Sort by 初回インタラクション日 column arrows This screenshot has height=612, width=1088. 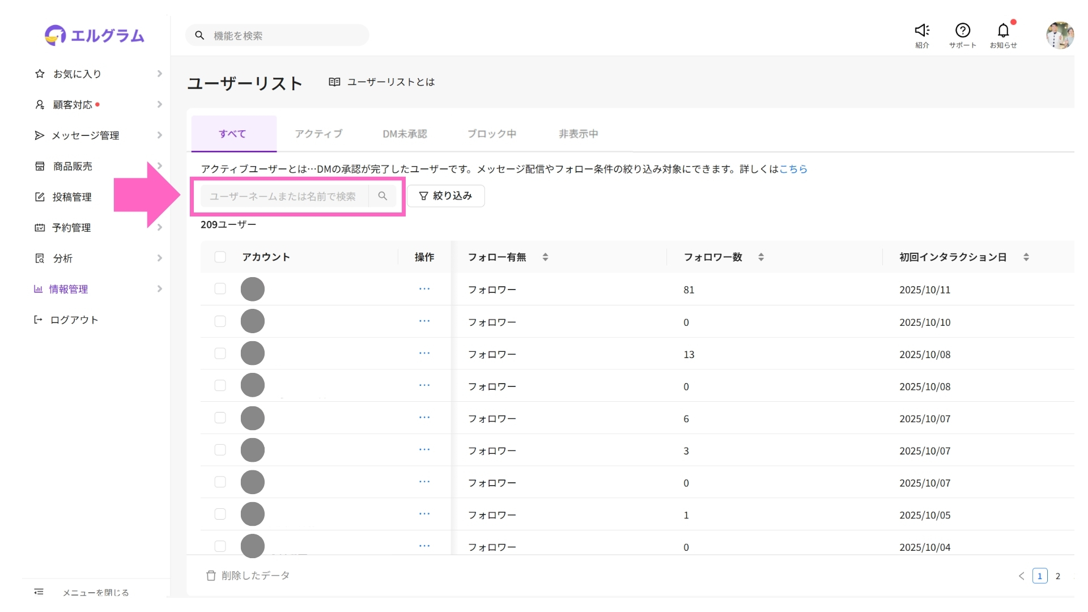tap(1026, 257)
